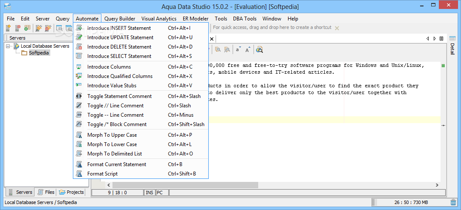
Task: Select Toggle /* Block Comment entry
Action: pos(141,124)
